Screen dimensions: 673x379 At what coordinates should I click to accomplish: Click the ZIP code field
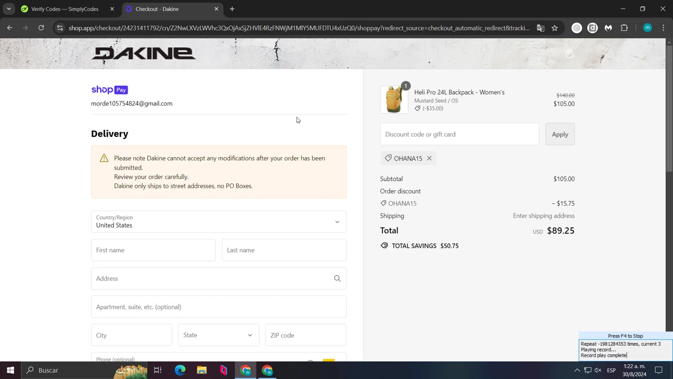tap(306, 335)
